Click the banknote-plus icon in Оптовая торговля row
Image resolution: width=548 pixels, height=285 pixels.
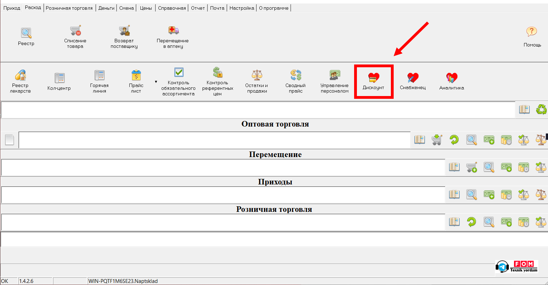pos(489,140)
